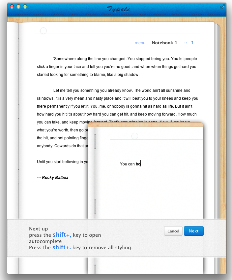Click the circle icon atop the main page
The height and width of the screenshot is (280, 232).
pyautogui.click(x=43, y=31)
